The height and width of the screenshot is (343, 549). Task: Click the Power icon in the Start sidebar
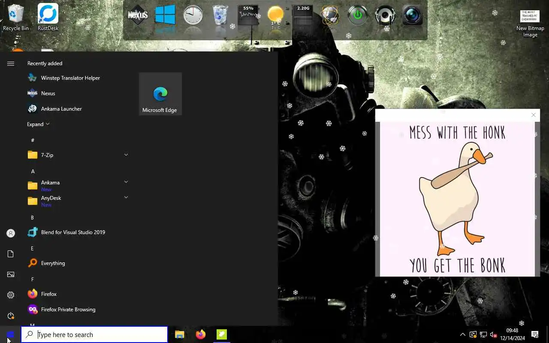pyautogui.click(x=11, y=316)
